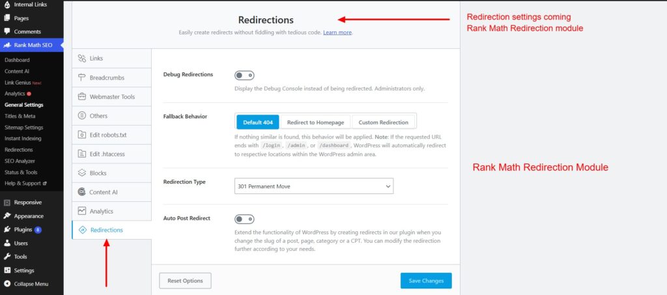Open Help & Support submenu item
The image size is (667, 295).
coord(23,184)
